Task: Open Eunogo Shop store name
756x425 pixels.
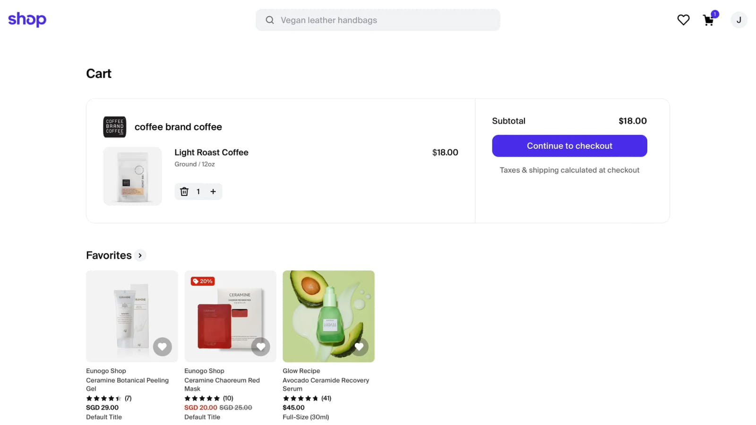Action: (x=105, y=371)
